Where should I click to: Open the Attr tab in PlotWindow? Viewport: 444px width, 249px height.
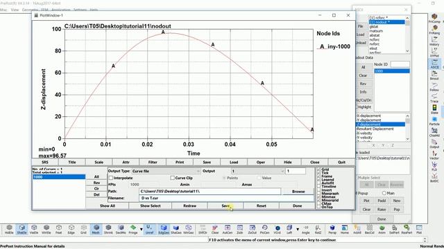click(x=126, y=162)
